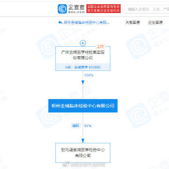Expand the plus circle above 广州金域 node
Viewport: 169px width, 169px height.
point(83,43)
